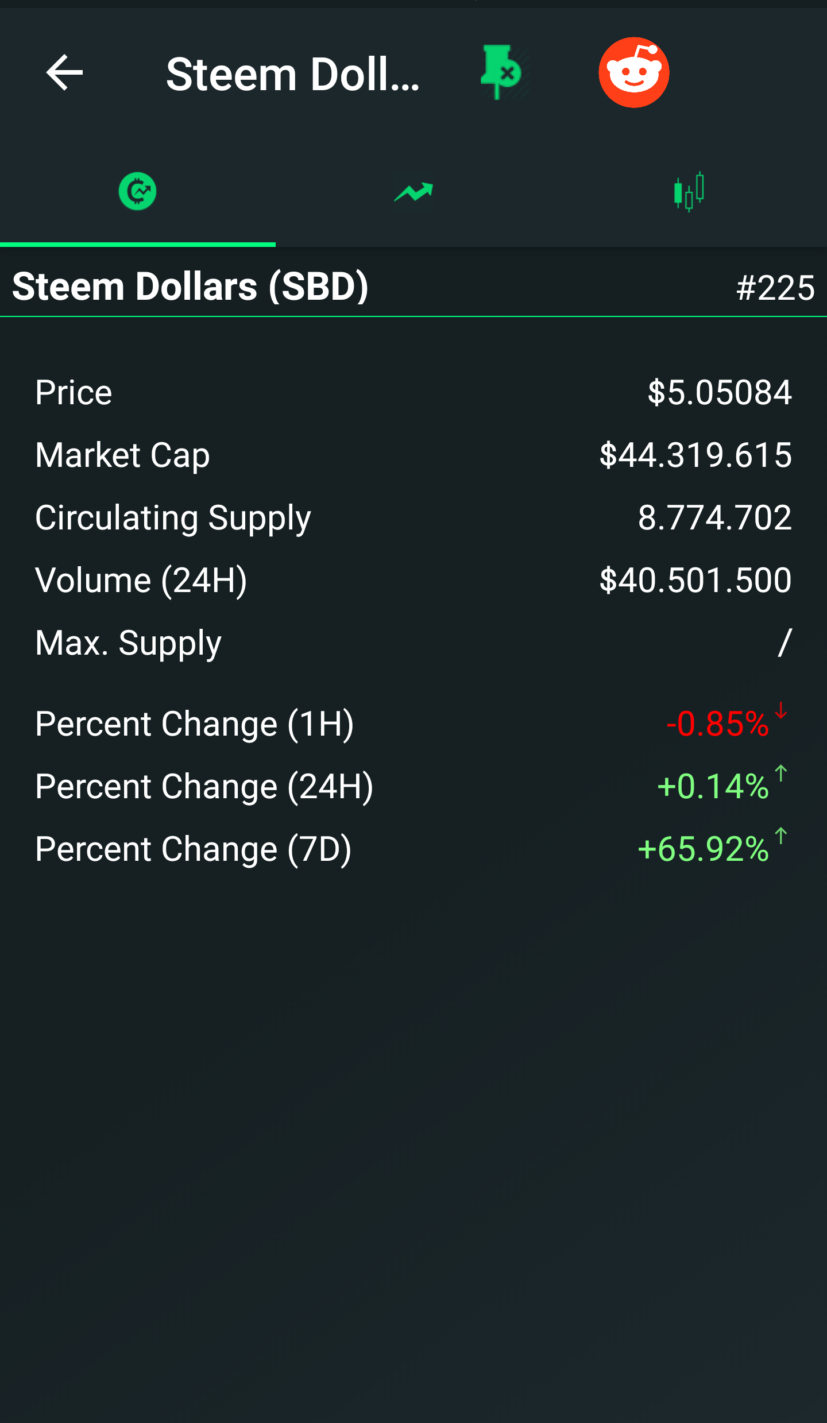Image resolution: width=827 pixels, height=1423 pixels.
Task: Tap the Percent Change (1H) label
Action: tap(194, 724)
